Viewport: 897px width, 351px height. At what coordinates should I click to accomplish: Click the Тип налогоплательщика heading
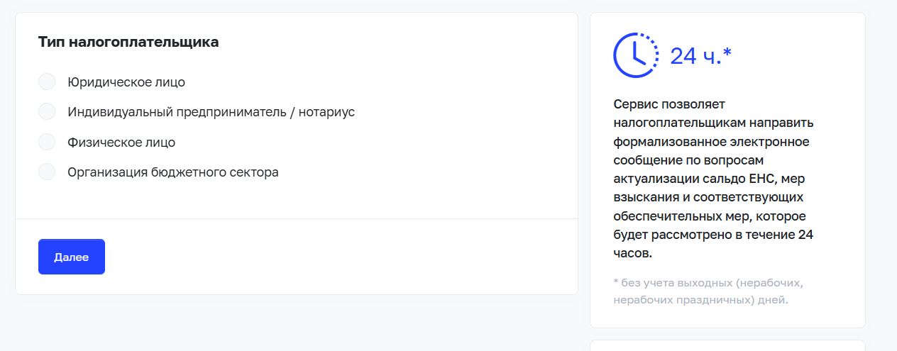point(128,43)
